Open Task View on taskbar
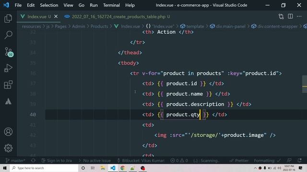This screenshot has width=307, height=172. [x=93, y=168]
